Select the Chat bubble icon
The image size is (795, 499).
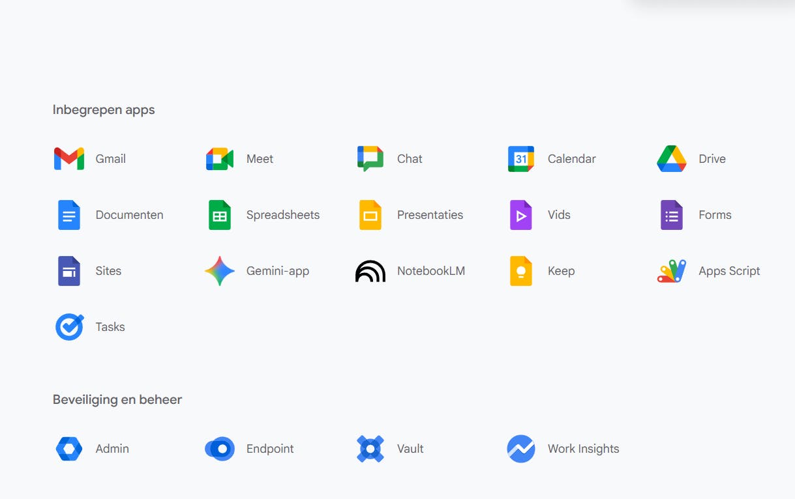click(370, 159)
